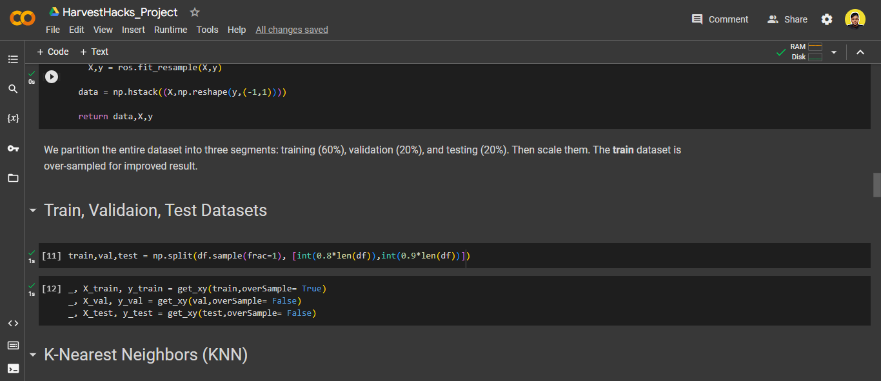Image resolution: width=881 pixels, height=381 pixels.
Task: Open the Terminal icon in sidebar
Action: [13, 369]
